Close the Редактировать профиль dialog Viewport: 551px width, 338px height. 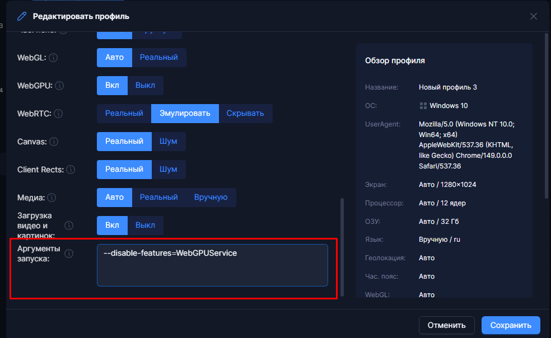click(x=534, y=16)
